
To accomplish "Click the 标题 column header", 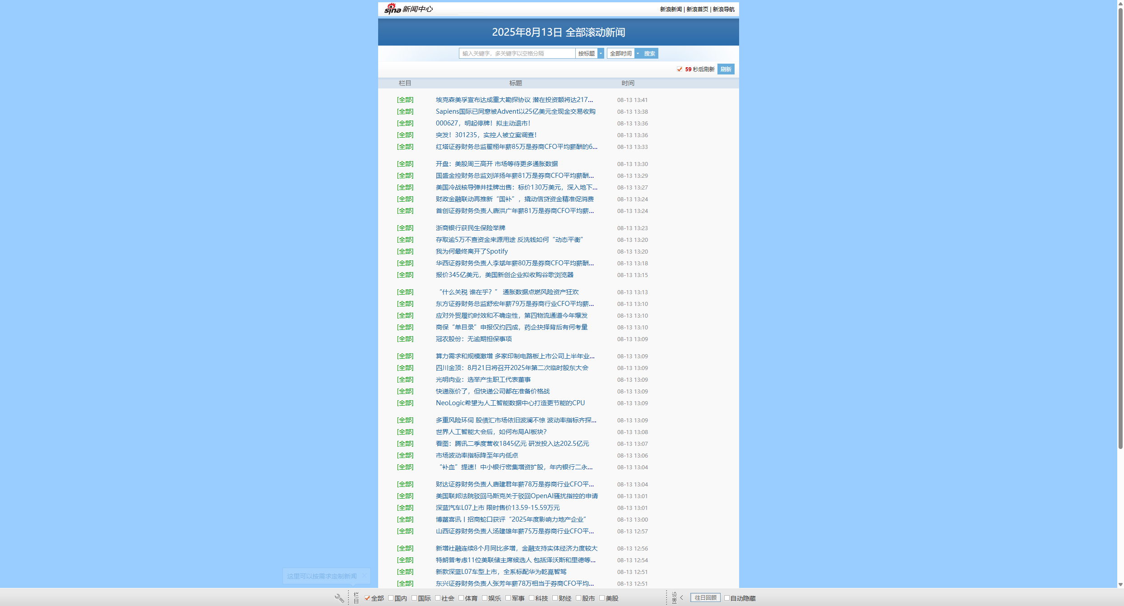I will point(516,83).
